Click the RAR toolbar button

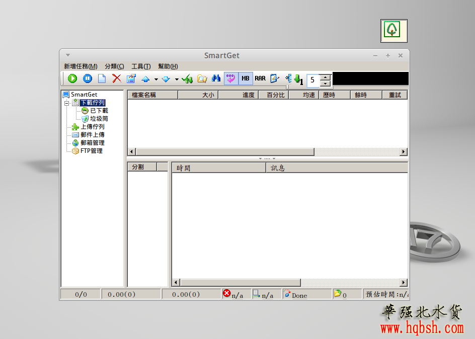(260, 78)
